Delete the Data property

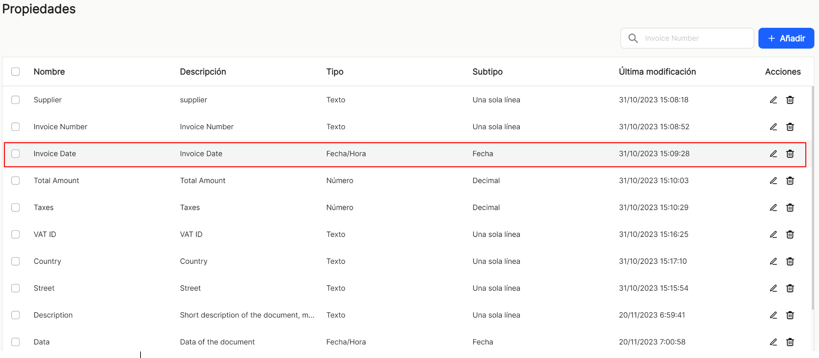tap(790, 342)
